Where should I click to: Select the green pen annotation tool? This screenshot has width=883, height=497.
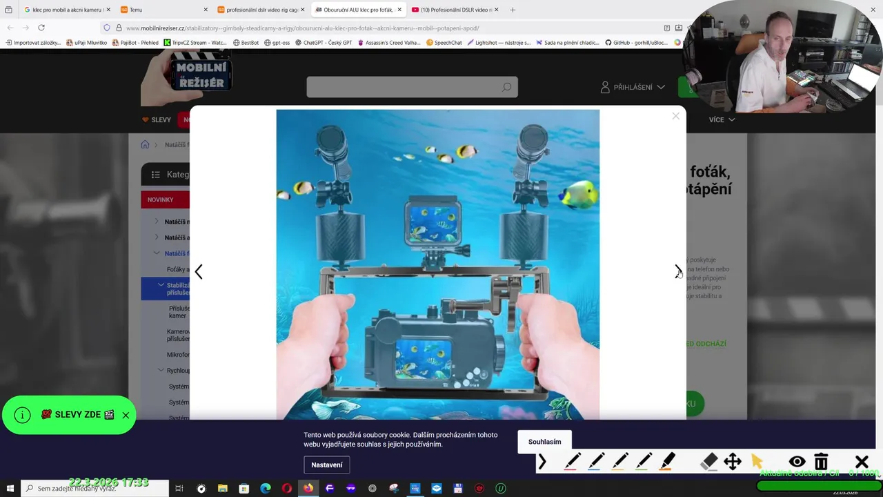[644, 461]
